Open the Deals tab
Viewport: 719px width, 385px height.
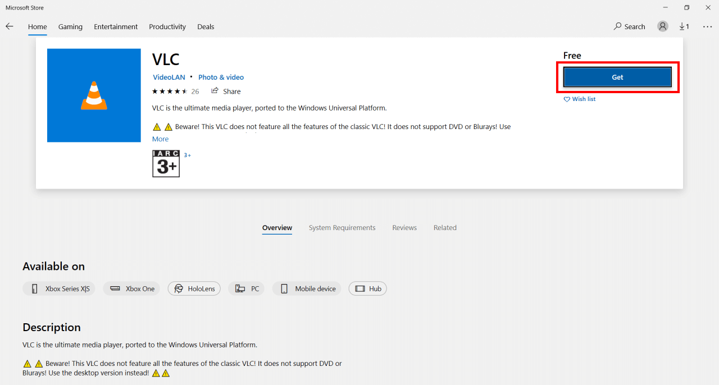[206, 27]
